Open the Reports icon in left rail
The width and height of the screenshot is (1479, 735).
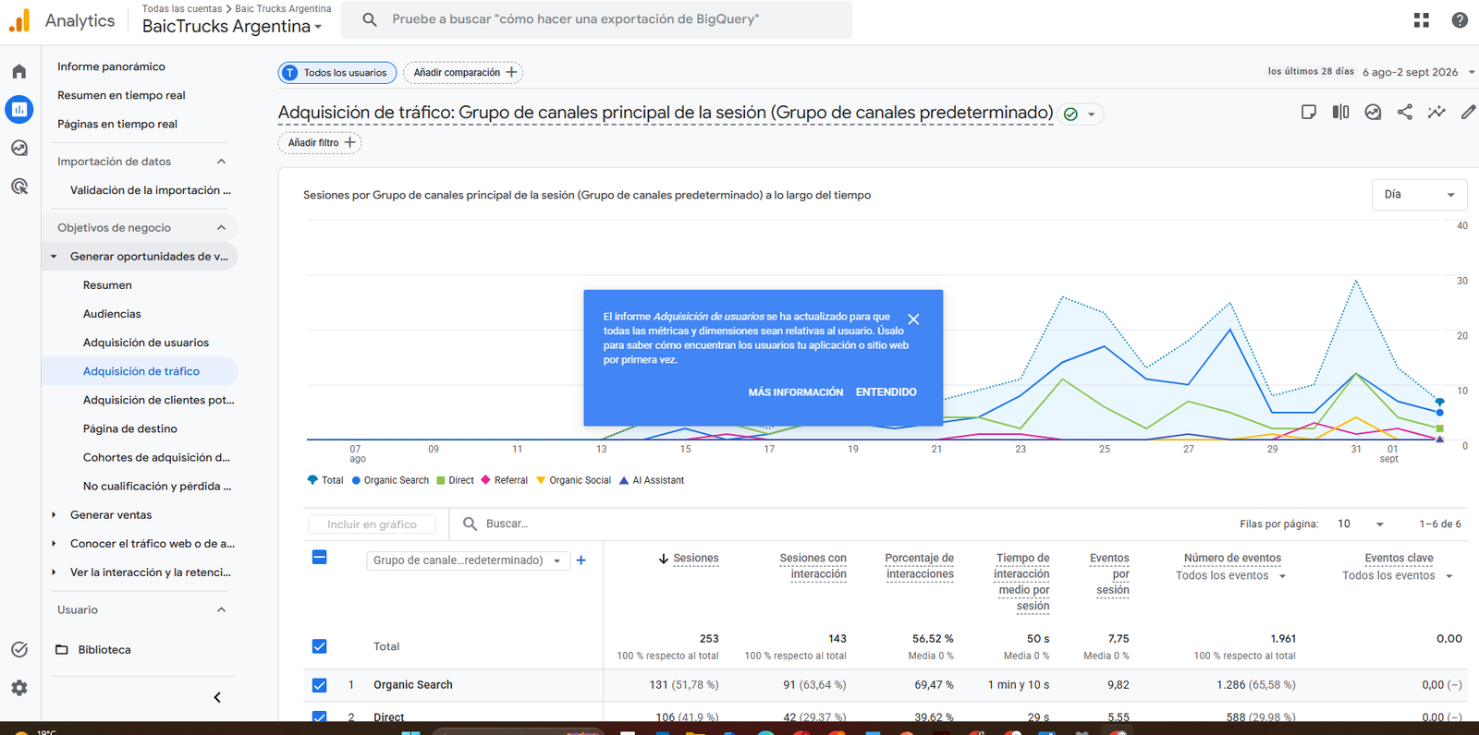click(19, 110)
